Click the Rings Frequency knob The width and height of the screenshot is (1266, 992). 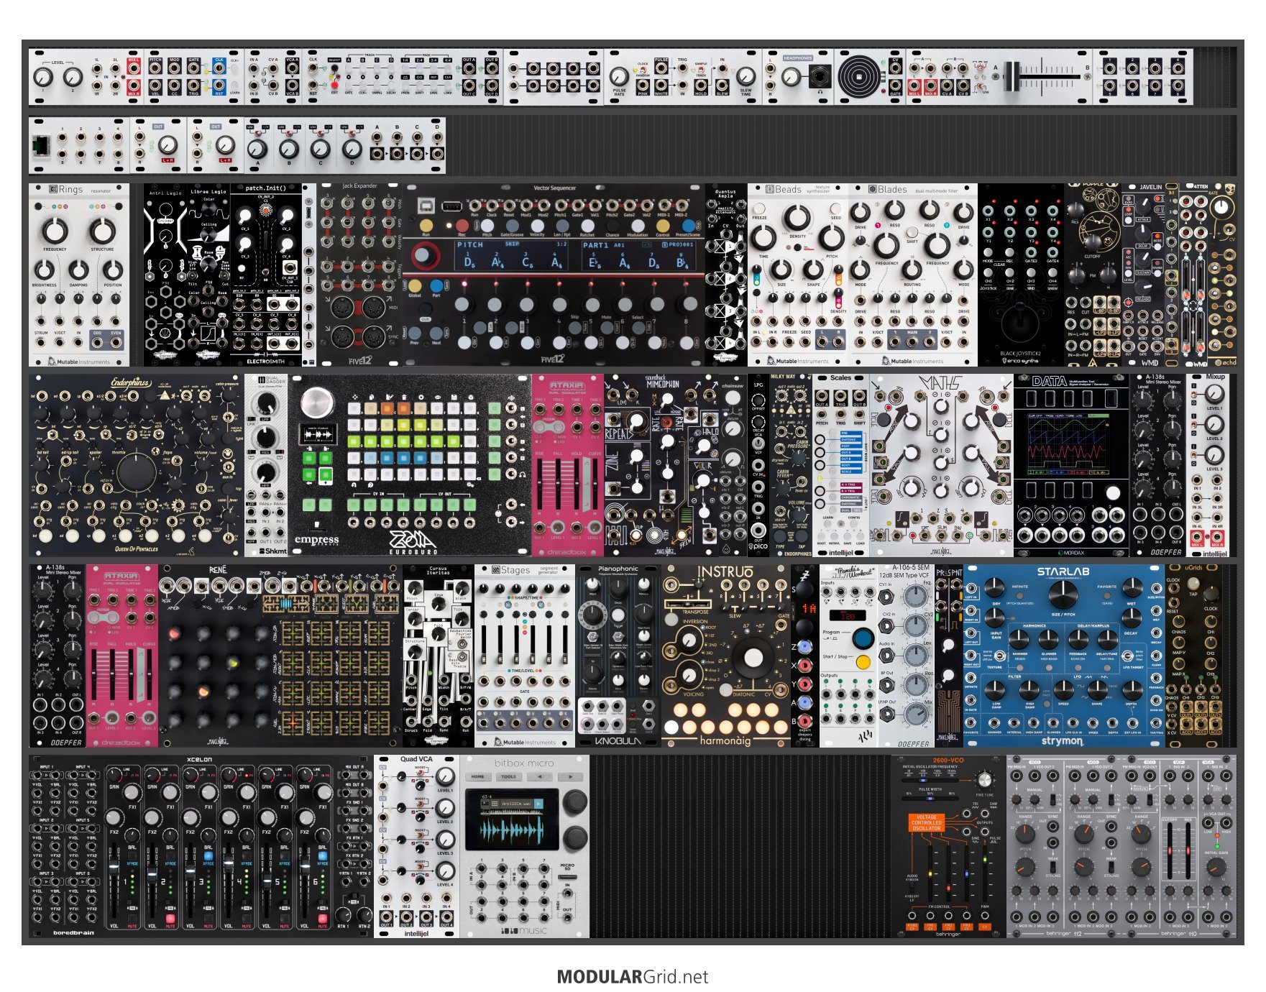(55, 231)
